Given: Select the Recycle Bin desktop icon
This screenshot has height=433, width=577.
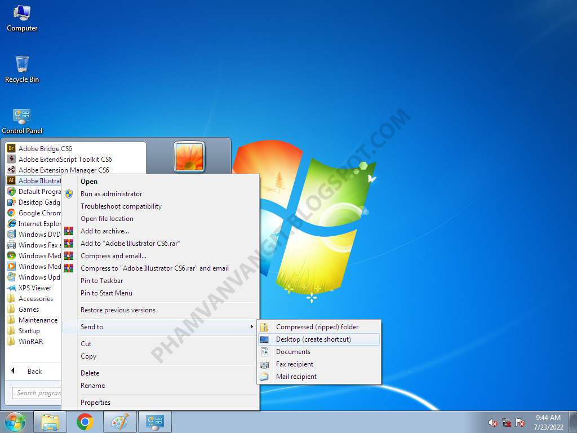Looking at the screenshot, I should click(x=22, y=69).
